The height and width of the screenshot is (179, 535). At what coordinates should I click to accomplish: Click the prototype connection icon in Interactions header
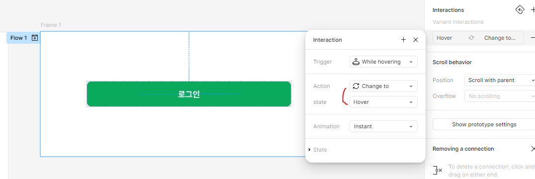(x=519, y=10)
